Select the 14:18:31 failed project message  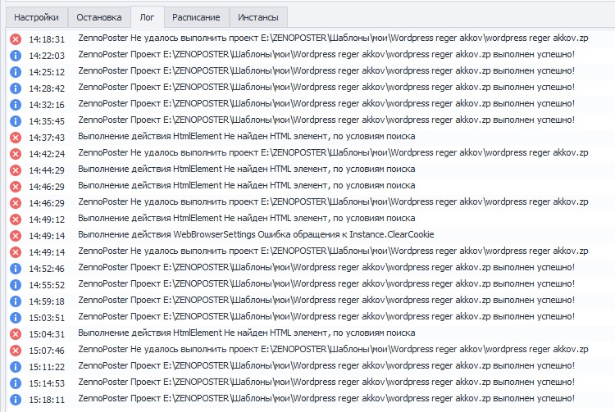(x=333, y=38)
